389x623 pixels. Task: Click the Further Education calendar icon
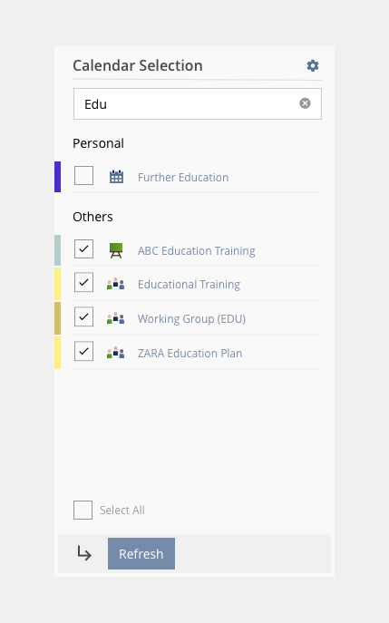point(116,177)
